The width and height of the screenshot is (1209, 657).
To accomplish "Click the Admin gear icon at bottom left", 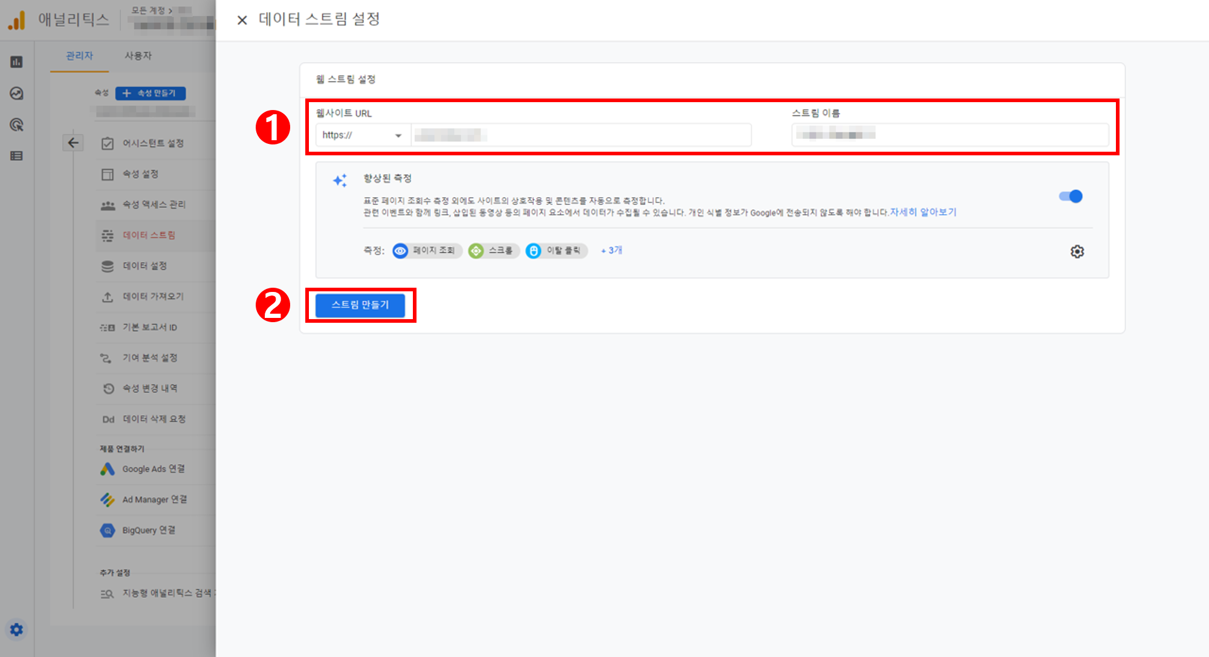I will [x=16, y=630].
